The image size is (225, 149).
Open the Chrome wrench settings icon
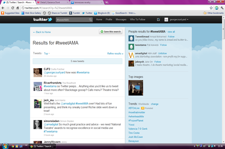[222, 8]
